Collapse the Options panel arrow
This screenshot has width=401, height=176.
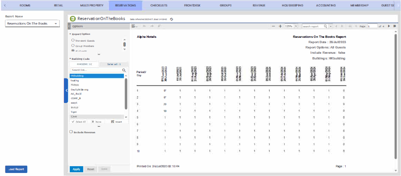click(69, 26)
